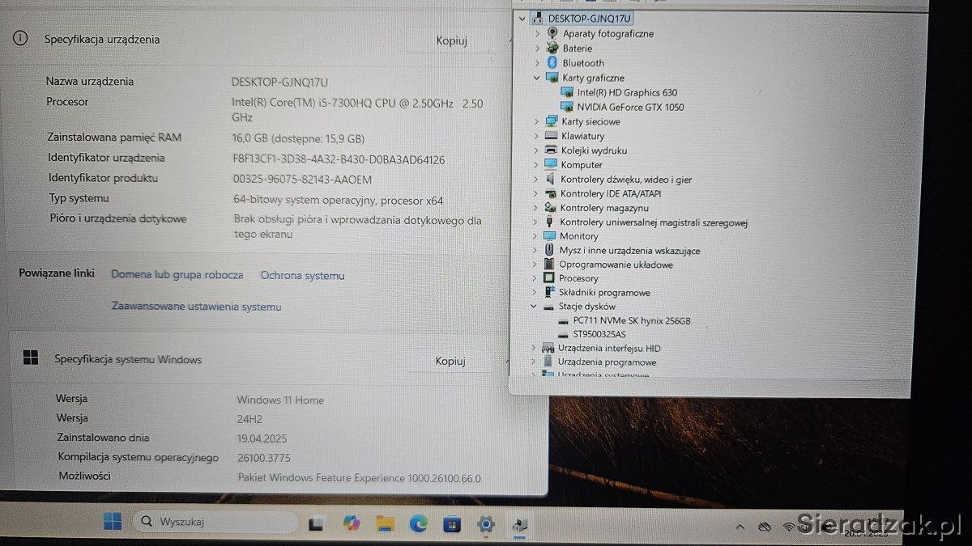
Task: Show hidden system tray icons
Action: tap(739, 527)
